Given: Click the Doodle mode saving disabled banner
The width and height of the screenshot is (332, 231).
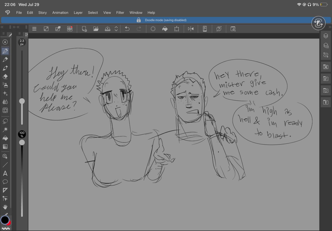Looking at the screenshot, I should pos(166,20).
